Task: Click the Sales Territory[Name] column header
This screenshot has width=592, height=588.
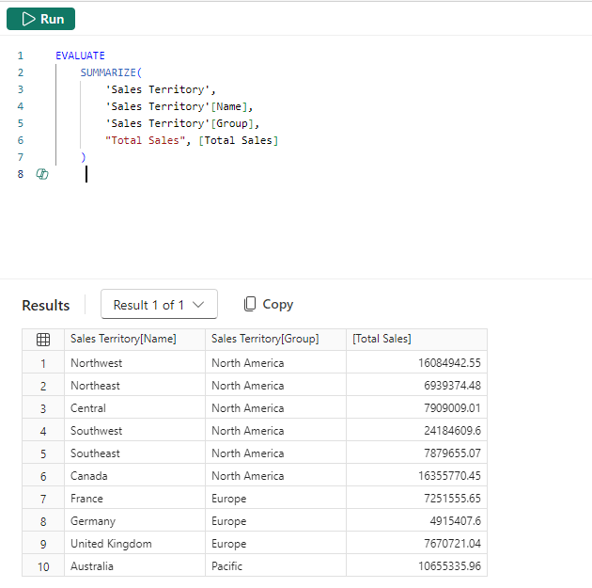Action: 123,340
